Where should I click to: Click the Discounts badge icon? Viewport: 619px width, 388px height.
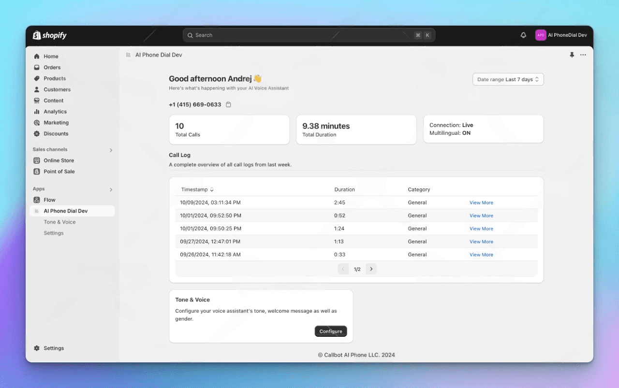coord(37,134)
